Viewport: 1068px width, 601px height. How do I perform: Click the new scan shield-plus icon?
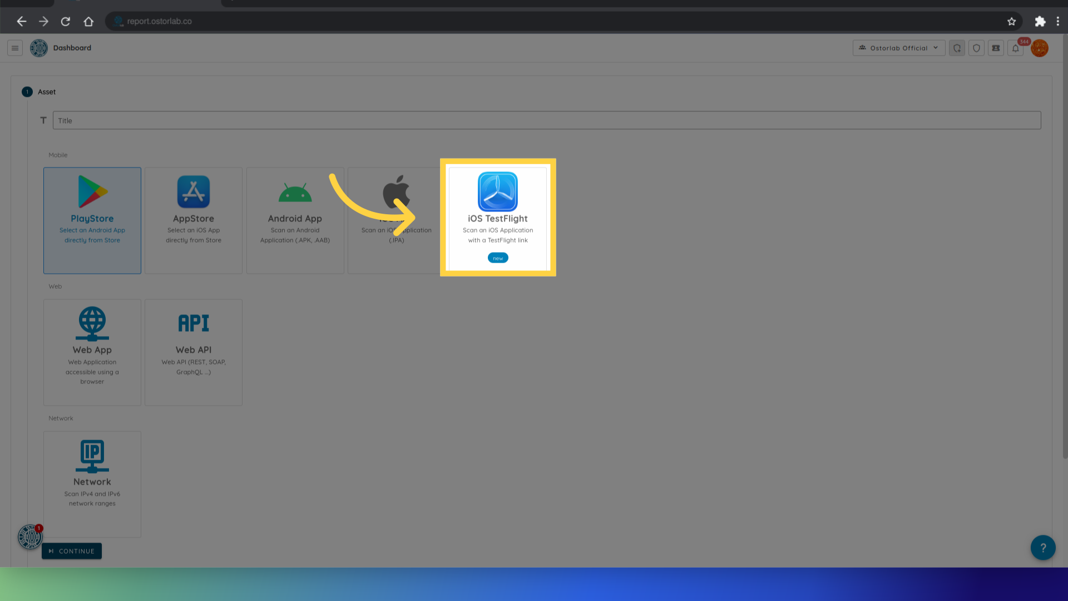(x=957, y=48)
